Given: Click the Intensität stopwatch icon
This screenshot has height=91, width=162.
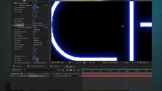Looking at the screenshot, I should pos(15,36).
